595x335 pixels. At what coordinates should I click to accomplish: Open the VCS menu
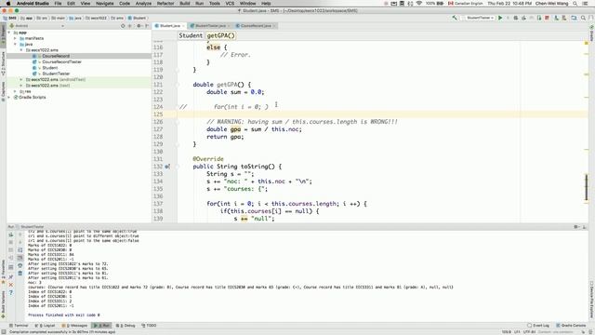pos(230,4)
